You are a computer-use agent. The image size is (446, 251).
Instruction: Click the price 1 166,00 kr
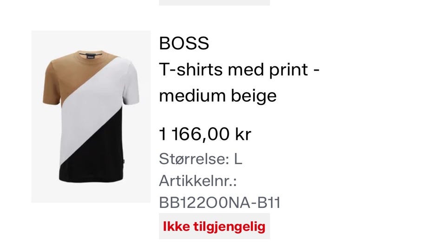[x=205, y=134]
